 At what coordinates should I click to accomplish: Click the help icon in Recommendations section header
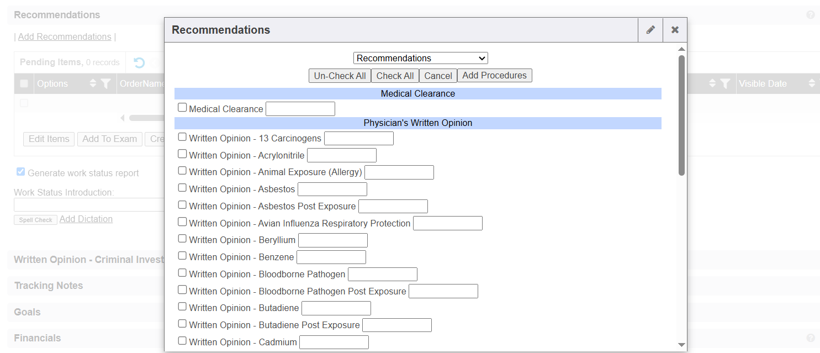click(x=810, y=15)
